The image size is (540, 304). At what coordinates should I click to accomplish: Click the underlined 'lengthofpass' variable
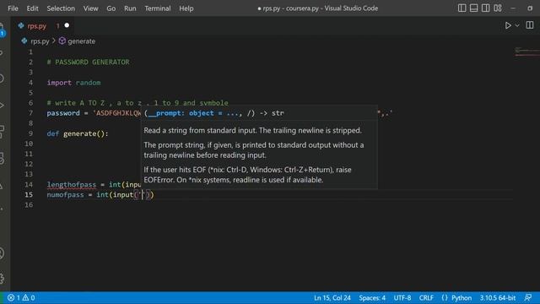(x=72, y=185)
